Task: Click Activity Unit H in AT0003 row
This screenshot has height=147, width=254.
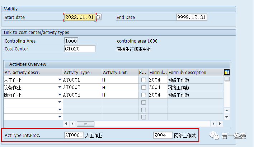Action: 120,95
